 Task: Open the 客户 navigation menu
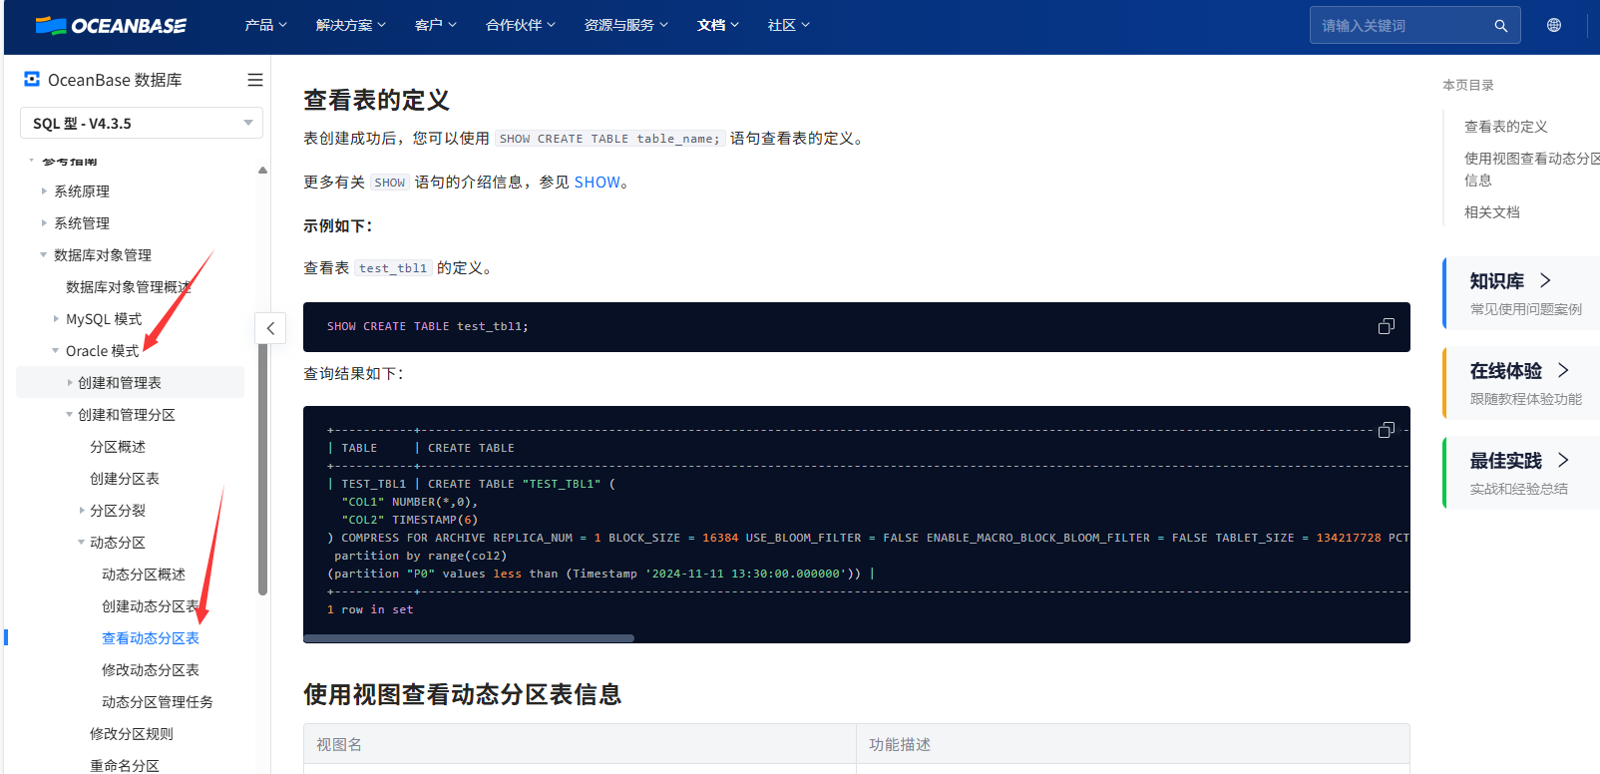(x=435, y=25)
